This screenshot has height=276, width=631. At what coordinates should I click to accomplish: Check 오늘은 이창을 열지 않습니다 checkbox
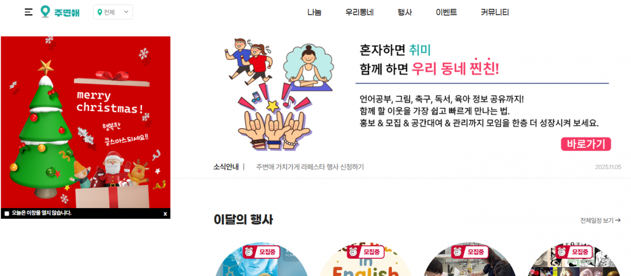tap(7, 213)
